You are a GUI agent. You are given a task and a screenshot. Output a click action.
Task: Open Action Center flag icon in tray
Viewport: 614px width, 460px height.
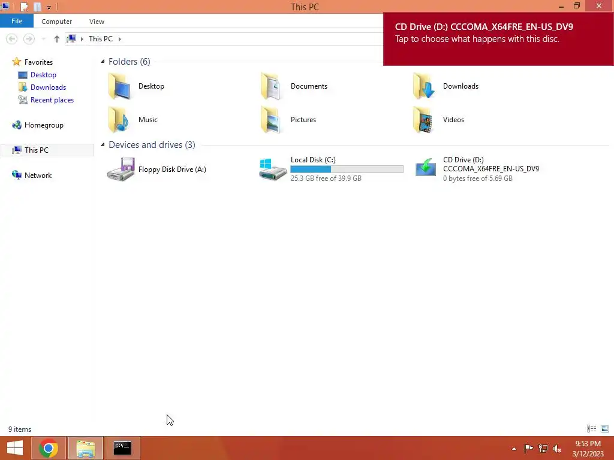(528, 448)
